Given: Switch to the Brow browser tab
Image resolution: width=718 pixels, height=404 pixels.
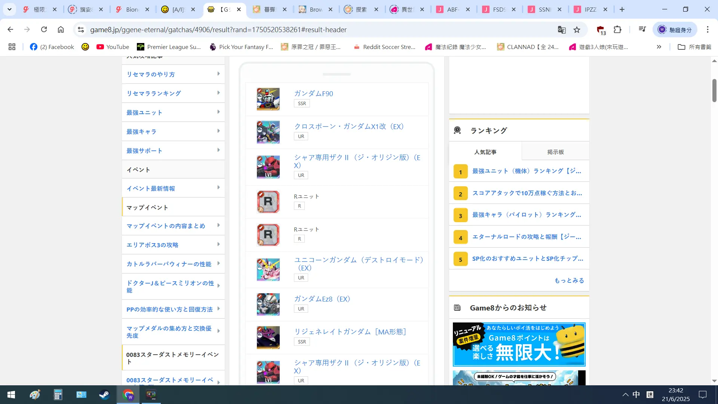Looking at the screenshot, I should click(315, 9).
